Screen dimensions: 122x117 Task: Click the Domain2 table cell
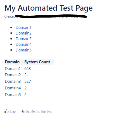tap(13, 75)
